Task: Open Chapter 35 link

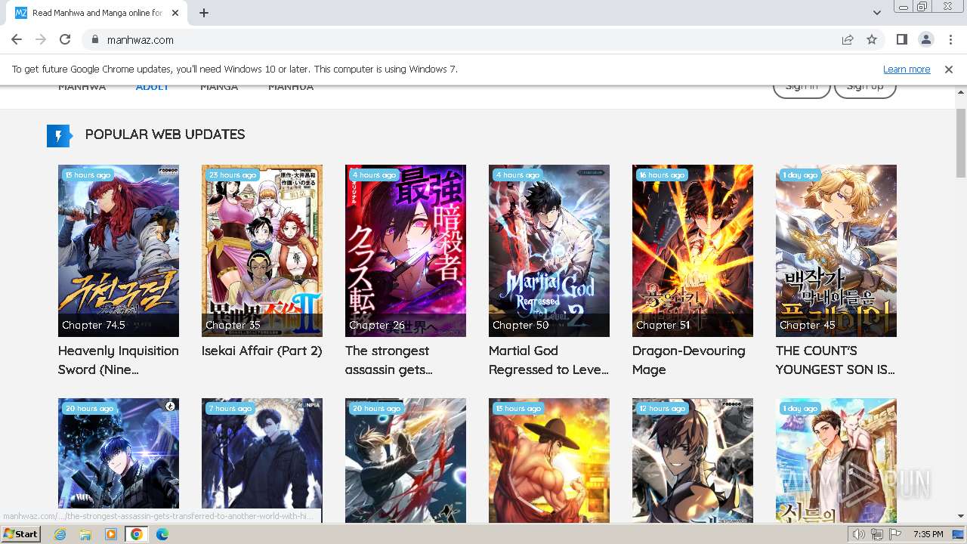Action: (233, 325)
